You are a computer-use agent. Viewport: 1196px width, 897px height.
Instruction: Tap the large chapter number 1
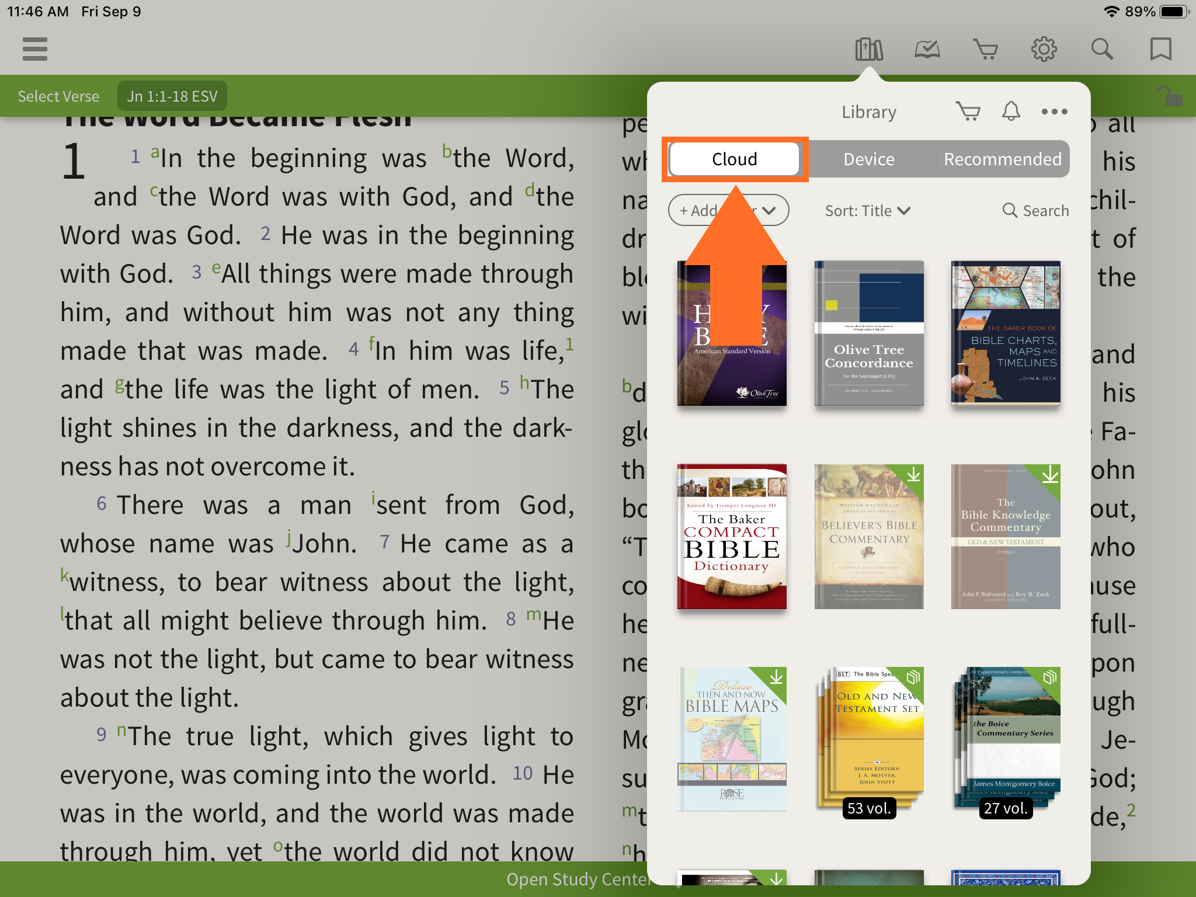click(x=73, y=161)
